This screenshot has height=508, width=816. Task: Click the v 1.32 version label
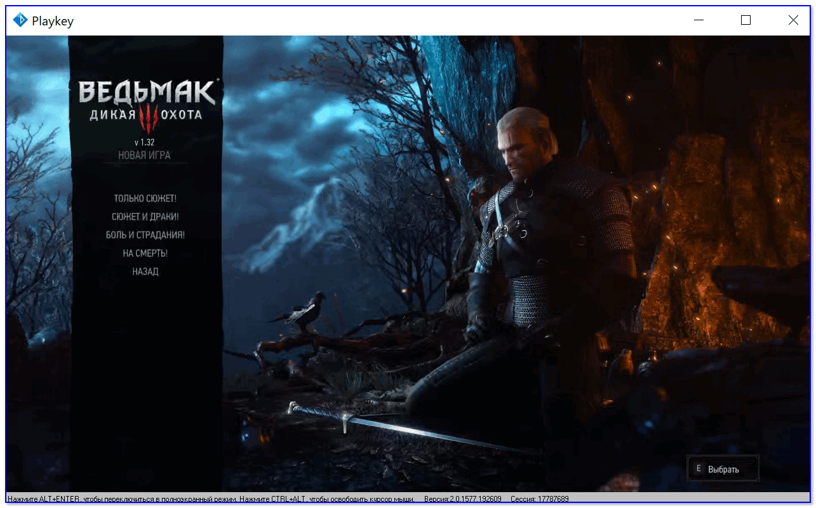tap(144, 142)
